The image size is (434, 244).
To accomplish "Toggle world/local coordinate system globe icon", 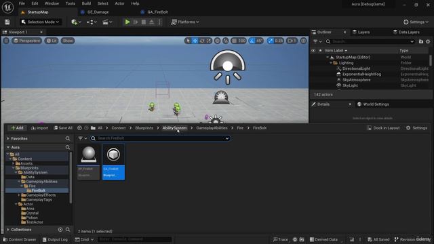I will pyautogui.click(x=217, y=41).
